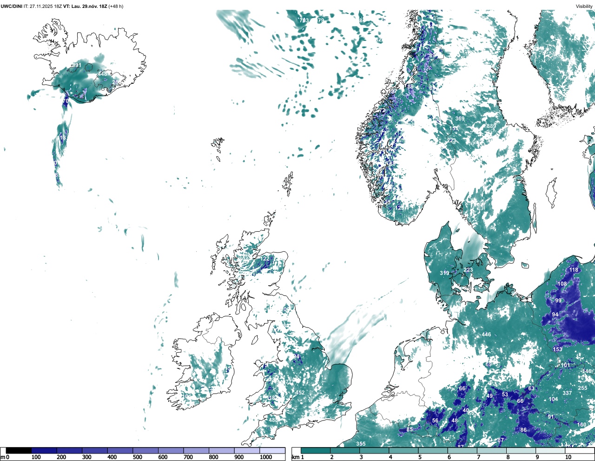Click the Visibility title at top right
This screenshot has height=461, width=595.
point(584,6)
